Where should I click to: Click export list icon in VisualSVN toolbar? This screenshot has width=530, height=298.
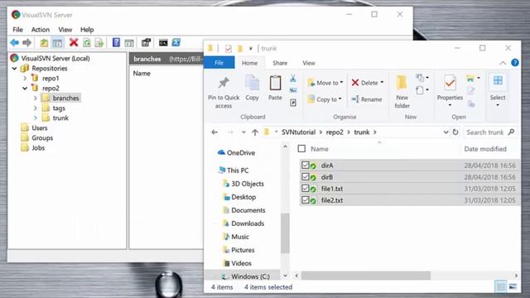(99, 43)
